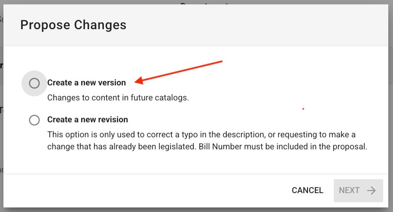Click the right arrow icon inside Next

coord(372,191)
